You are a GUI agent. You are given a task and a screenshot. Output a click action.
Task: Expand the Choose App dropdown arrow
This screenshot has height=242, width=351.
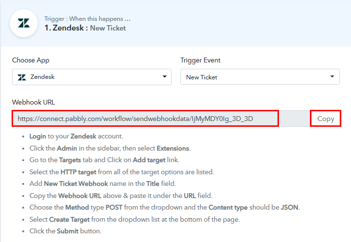(164, 76)
